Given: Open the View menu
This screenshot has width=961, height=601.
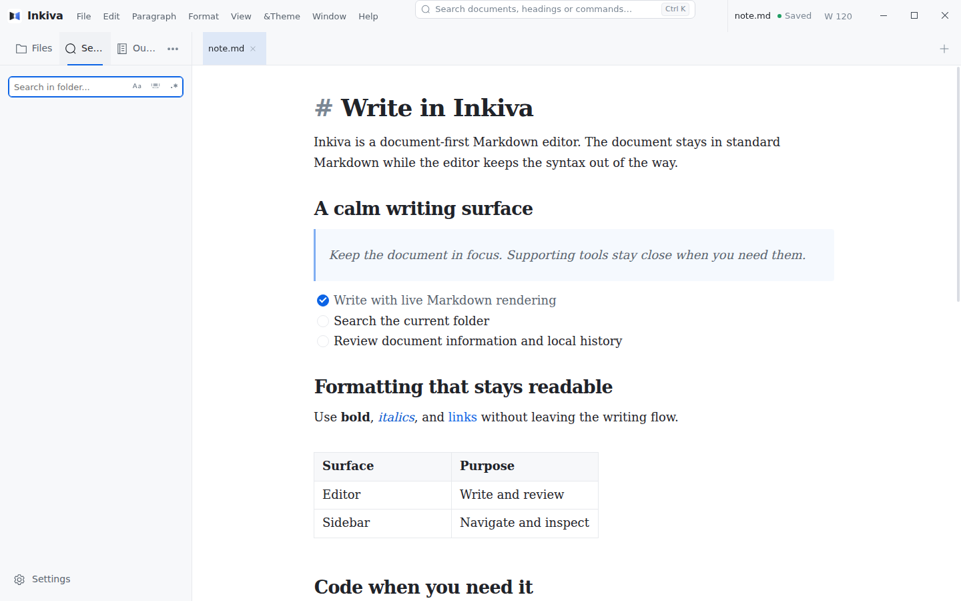Looking at the screenshot, I should (241, 16).
